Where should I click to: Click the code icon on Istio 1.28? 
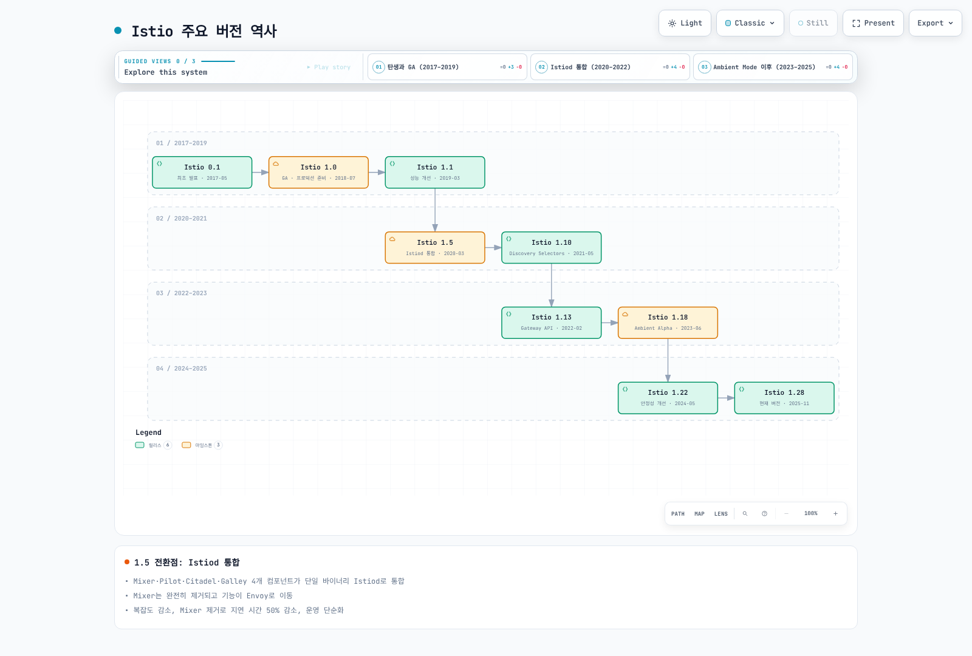tap(742, 389)
